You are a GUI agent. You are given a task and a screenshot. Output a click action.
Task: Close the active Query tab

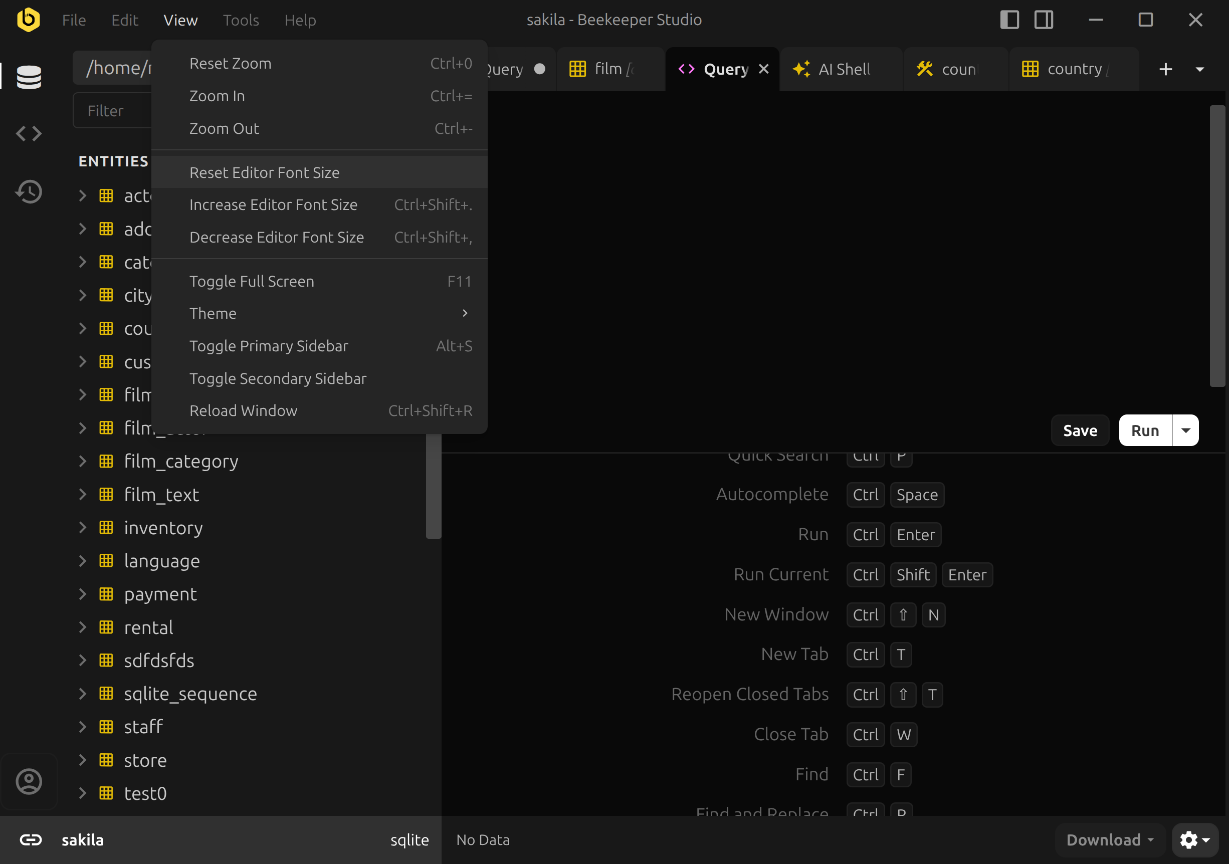click(x=764, y=69)
